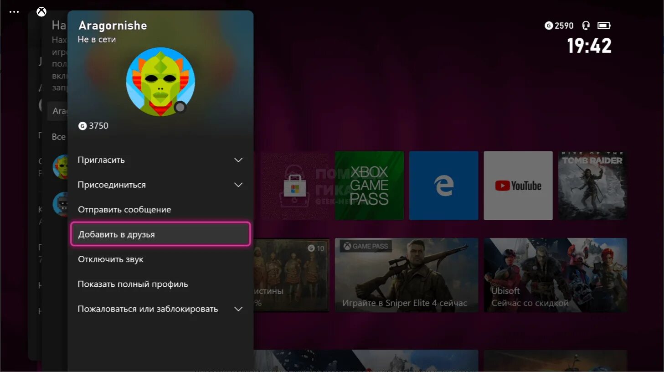Click the Все filter in the background panel
Image resolution: width=664 pixels, height=372 pixels.
(59, 137)
